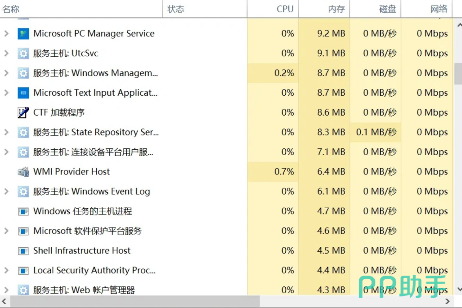The width and height of the screenshot is (462, 308).
Task: Select the Microsoft Text Input Application icon
Action: [23, 93]
